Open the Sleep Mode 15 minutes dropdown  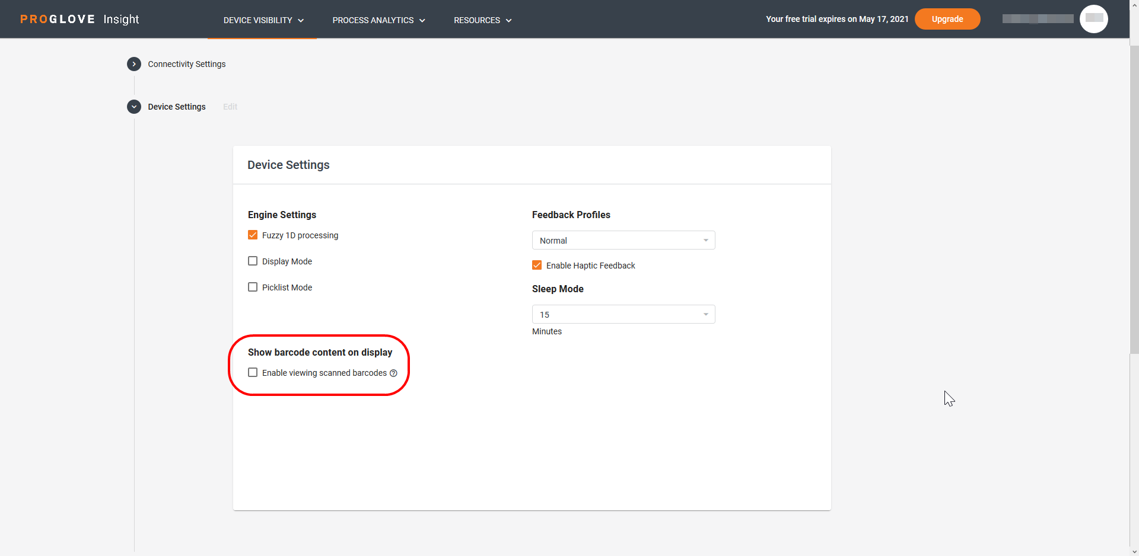623,314
